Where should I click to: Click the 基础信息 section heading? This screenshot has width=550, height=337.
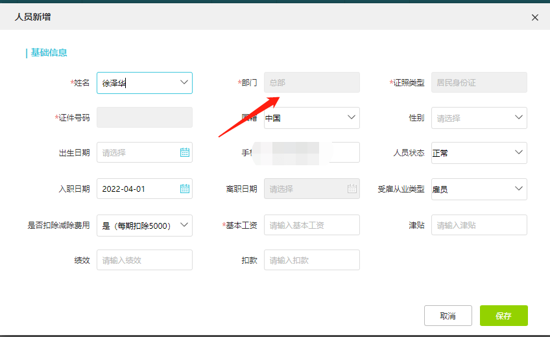point(49,52)
